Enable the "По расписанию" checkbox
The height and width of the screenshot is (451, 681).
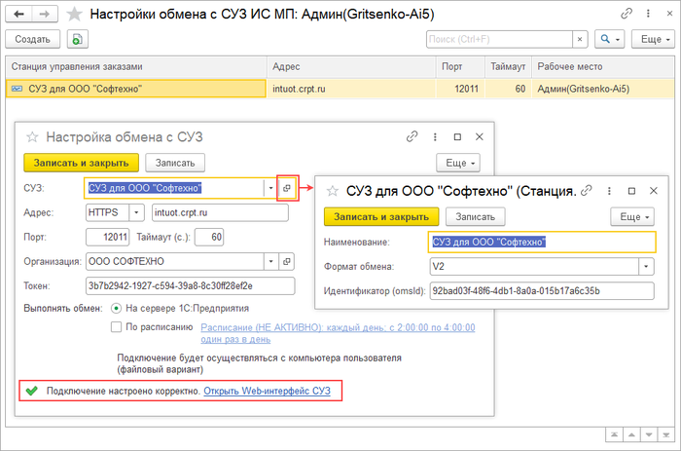(x=117, y=327)
